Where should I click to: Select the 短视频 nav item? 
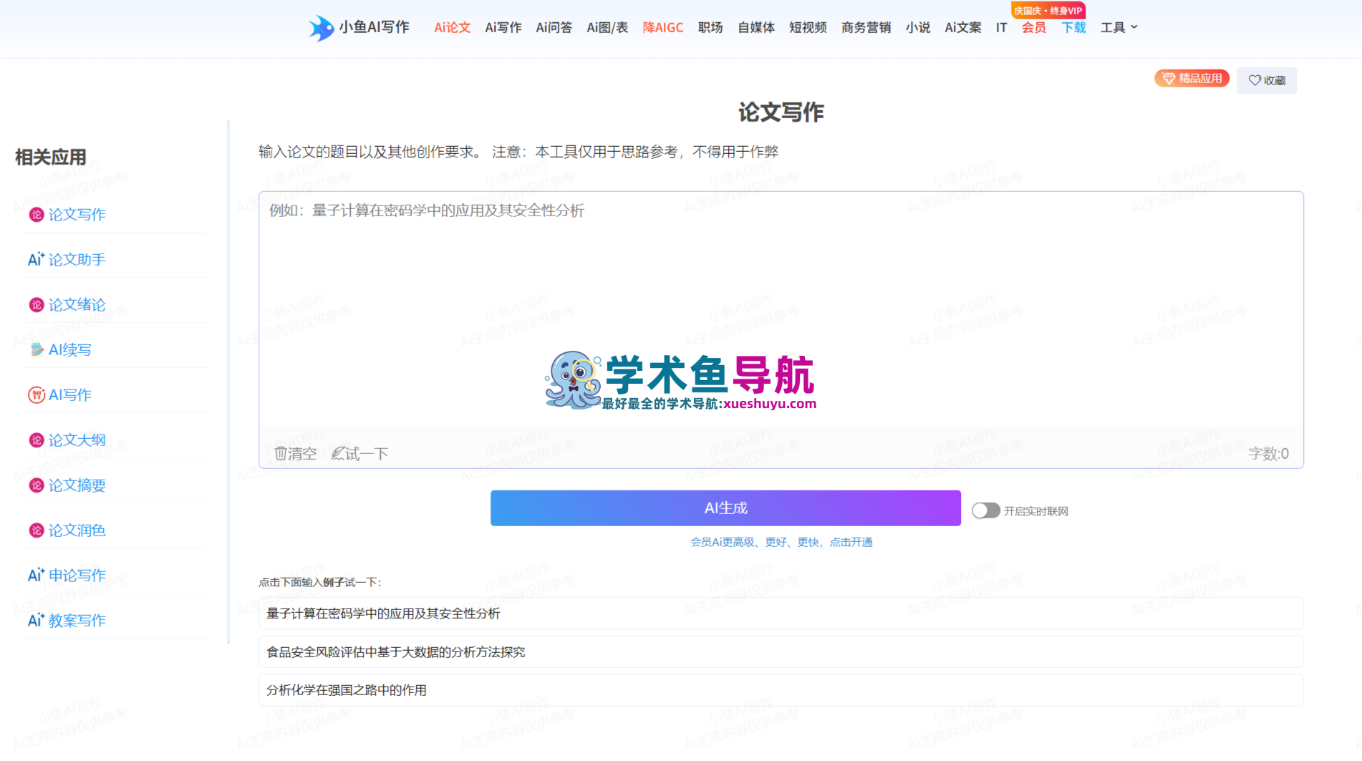[x=808, y=28]
